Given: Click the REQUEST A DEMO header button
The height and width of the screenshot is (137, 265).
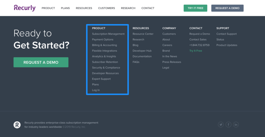Looking at the screenshot, I should pyautogui.click(x=227, y=8).
